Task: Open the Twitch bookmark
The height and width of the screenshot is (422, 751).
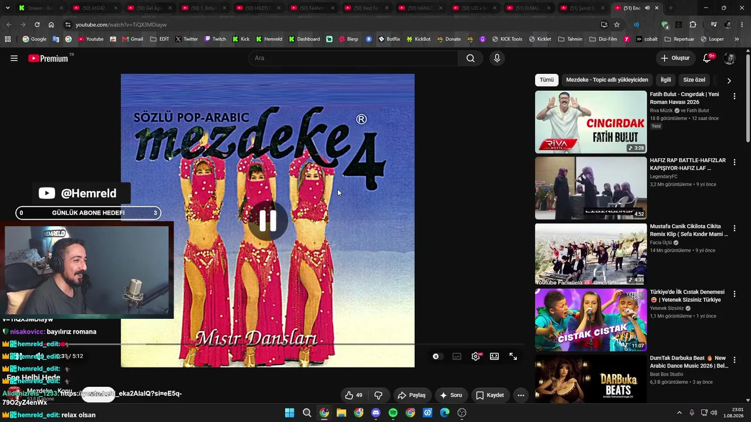Action: [x=215, y=39]
